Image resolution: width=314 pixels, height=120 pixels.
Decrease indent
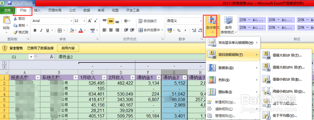click(126, 30)
